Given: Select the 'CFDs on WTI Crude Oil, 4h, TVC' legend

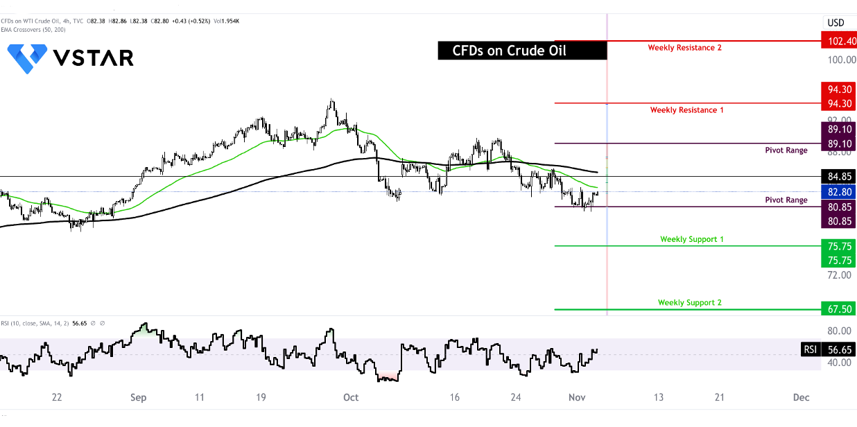Looking at the screenshot, I should coord(42,21).
